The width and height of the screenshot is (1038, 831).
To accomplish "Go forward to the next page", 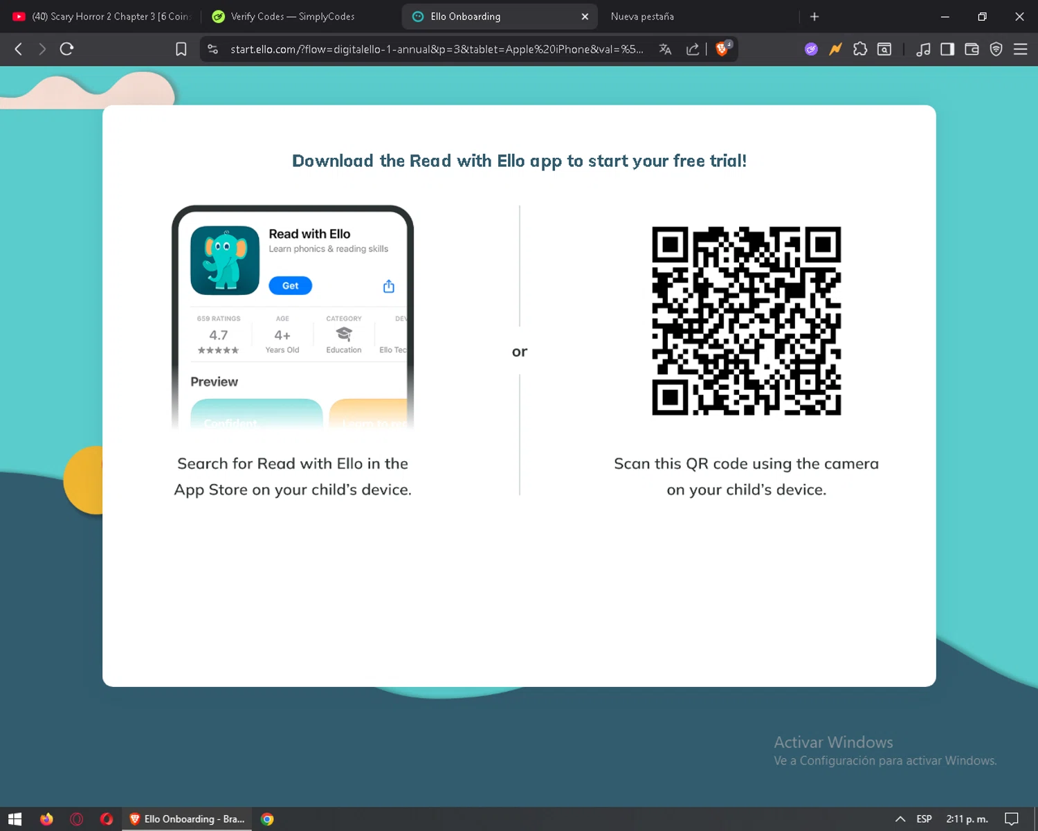I will (x=42, y=49).
